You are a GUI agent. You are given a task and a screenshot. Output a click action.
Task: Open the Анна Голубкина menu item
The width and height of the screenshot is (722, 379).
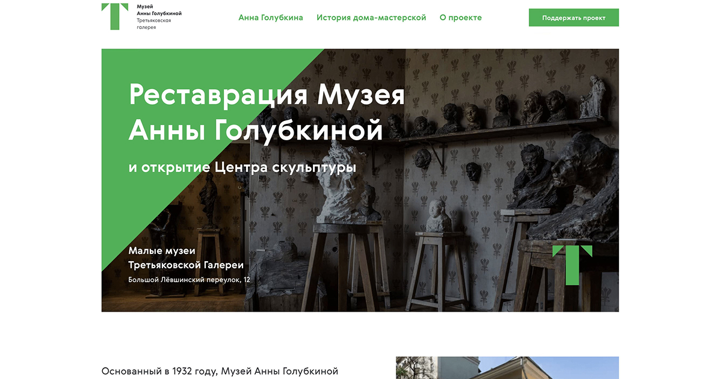(x=271, y=17)
